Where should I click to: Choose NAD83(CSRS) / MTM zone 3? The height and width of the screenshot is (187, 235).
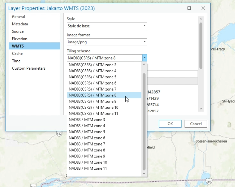[93, 65]
